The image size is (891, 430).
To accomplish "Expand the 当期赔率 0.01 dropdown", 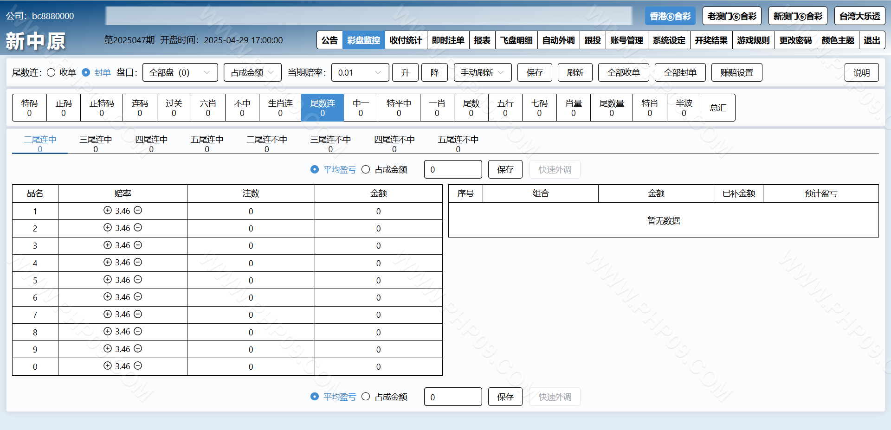I will tap(360, 72).
